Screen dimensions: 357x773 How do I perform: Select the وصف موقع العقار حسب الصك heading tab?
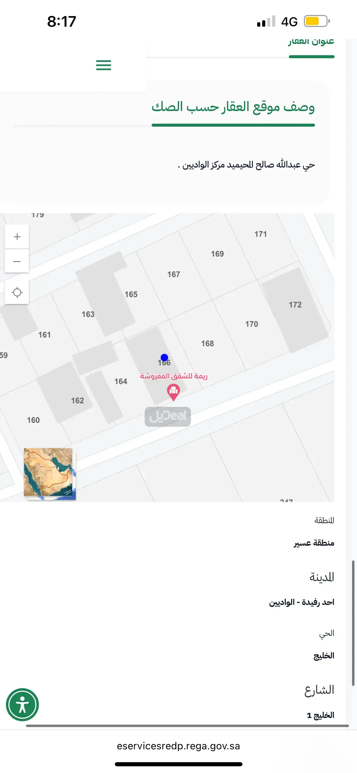(x=233, y=107)
